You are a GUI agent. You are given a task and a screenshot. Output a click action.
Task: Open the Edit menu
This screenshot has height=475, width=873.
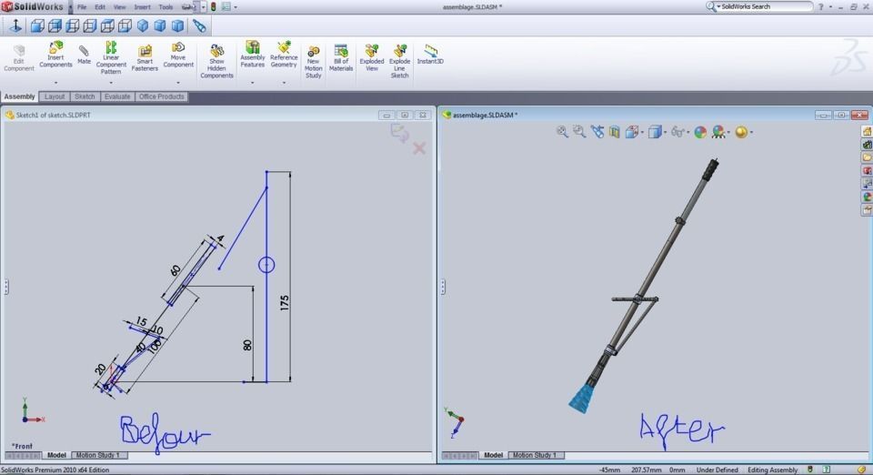pos(100,7)
